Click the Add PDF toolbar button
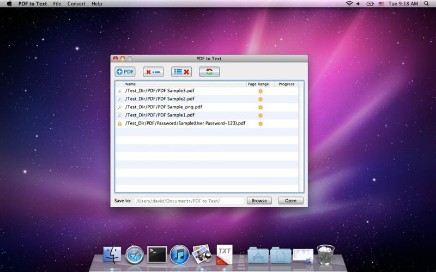The height and width of the screenshot is (272, 436). pos(125,72)
